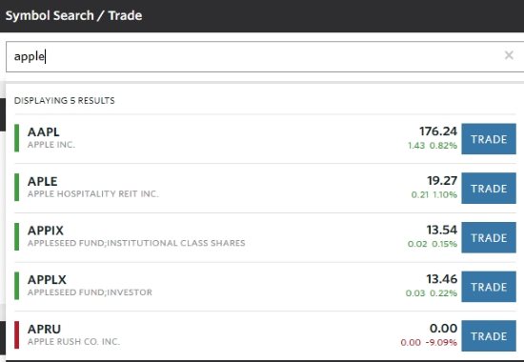Click Appleseed Fund Institutional Class Shares name
This screenshot has height=362, width=524.
click(136, 243)
